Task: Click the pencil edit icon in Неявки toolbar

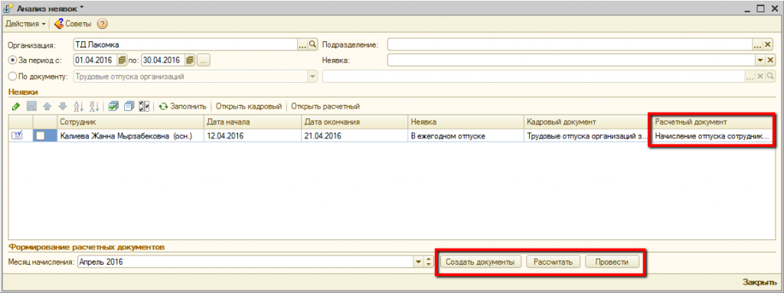Action: tap(15, 106)
